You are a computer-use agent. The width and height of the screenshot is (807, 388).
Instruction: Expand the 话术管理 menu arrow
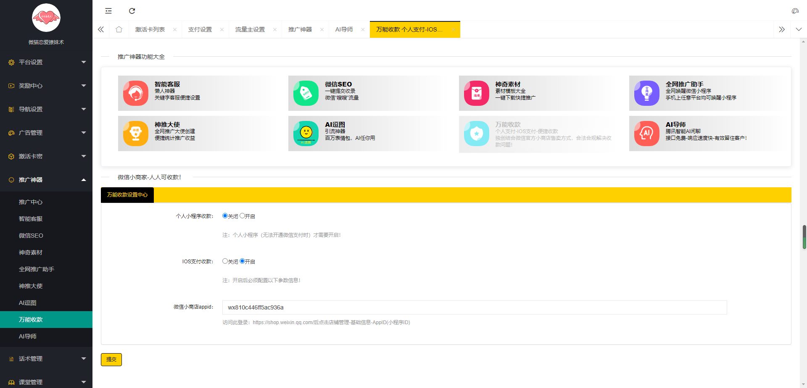[x=84, y=359]
